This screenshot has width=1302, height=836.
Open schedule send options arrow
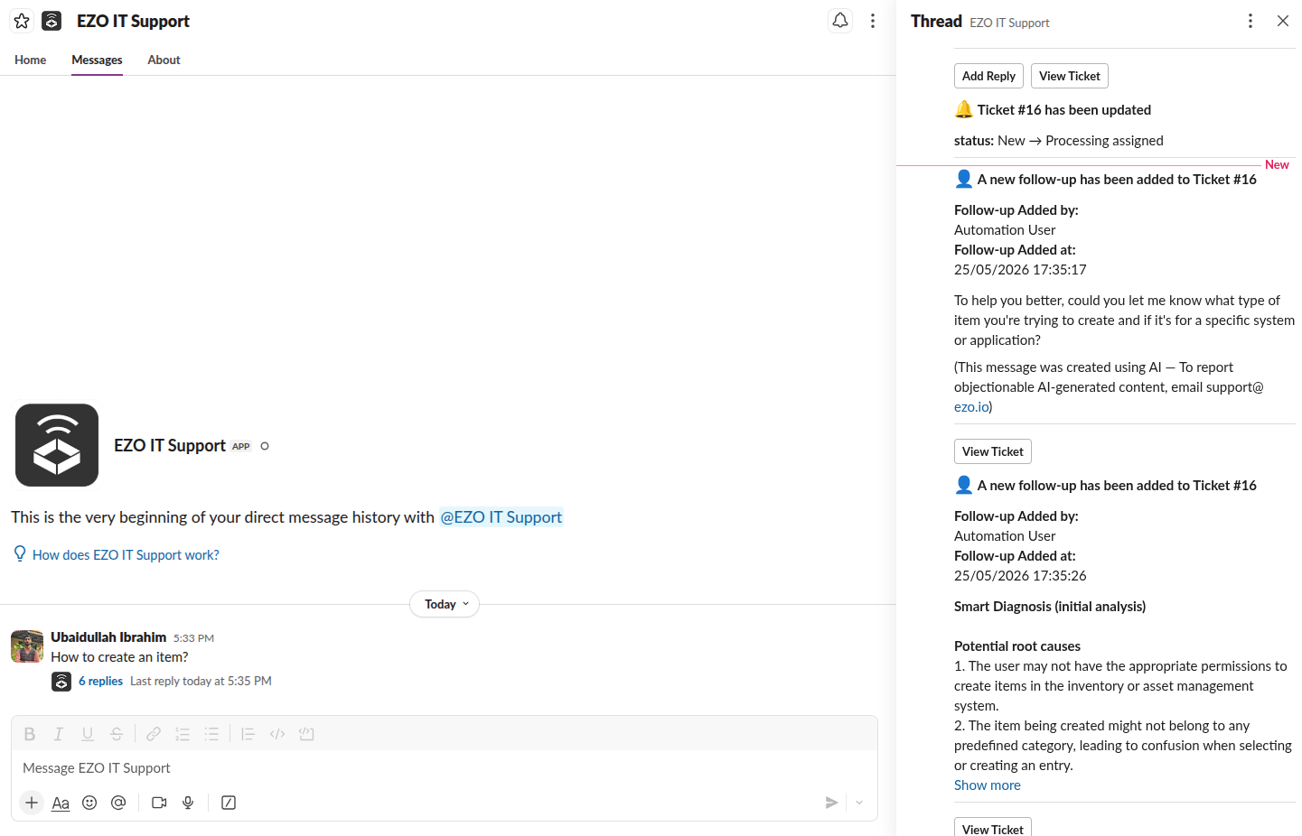point(859,803)
